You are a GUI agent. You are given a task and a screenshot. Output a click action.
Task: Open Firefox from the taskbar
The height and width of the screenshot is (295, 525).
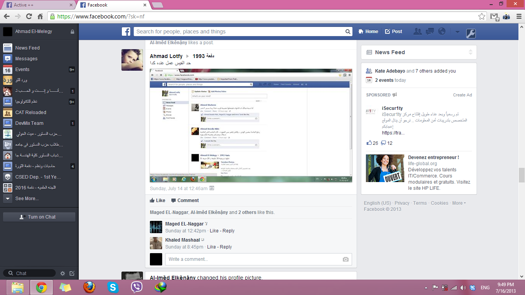pos(89,287)
